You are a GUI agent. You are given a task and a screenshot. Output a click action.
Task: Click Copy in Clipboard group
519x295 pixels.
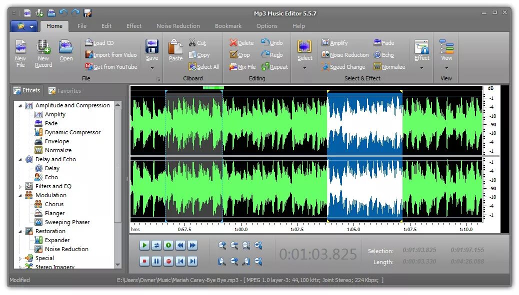click(x=199, y=55)
